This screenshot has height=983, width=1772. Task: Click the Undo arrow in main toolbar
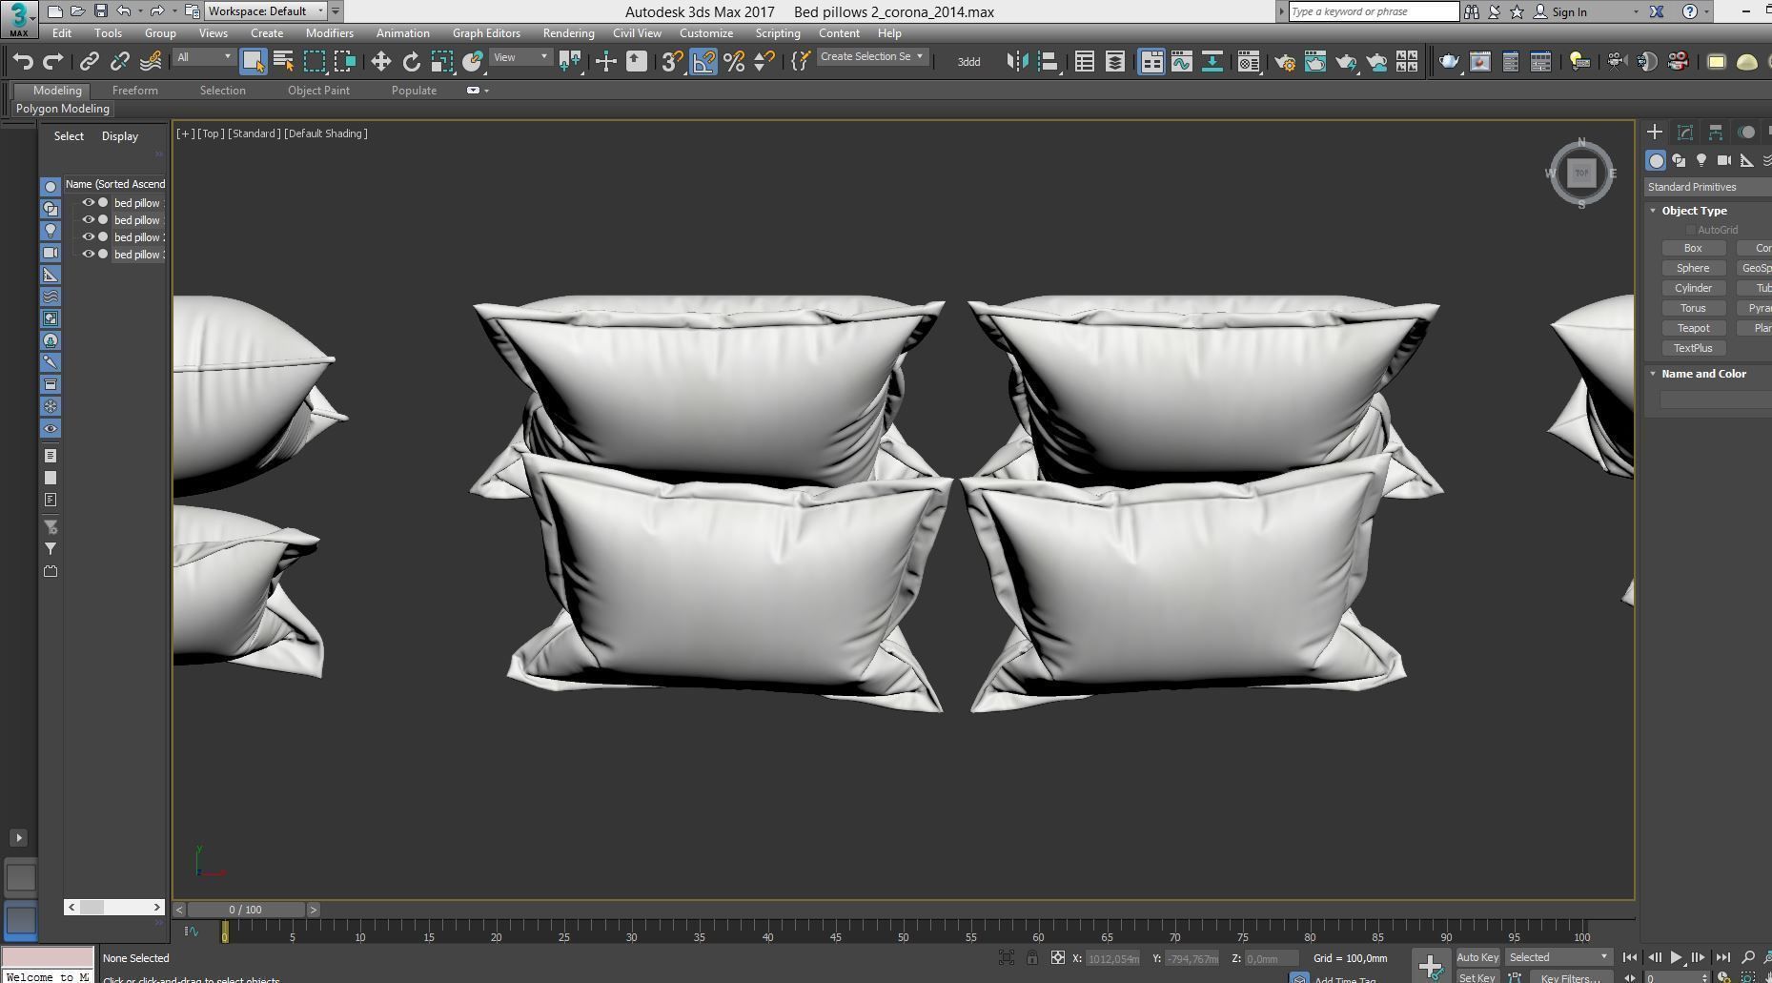coord(23,62)
